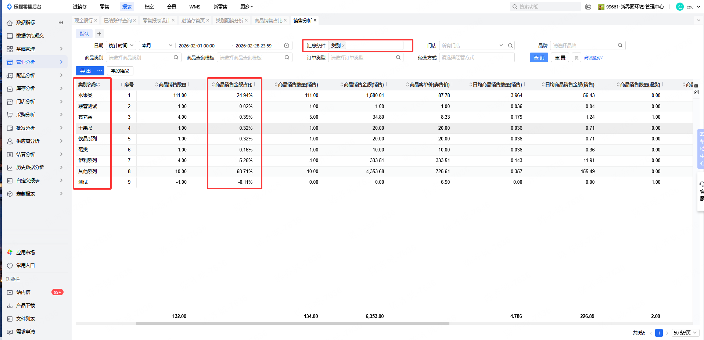Image resolution: width=704 pixels, height=340 pixels.
Task: Expand the 营业分析 sidebar section
Action: click(61, 62)
